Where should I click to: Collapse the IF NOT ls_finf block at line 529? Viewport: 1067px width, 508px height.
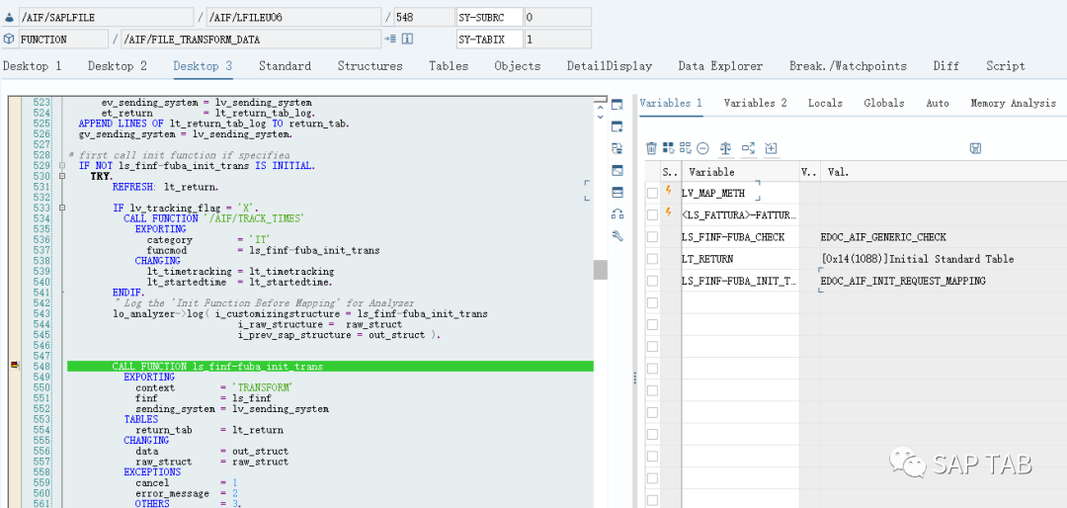click(x=62, y=165)
